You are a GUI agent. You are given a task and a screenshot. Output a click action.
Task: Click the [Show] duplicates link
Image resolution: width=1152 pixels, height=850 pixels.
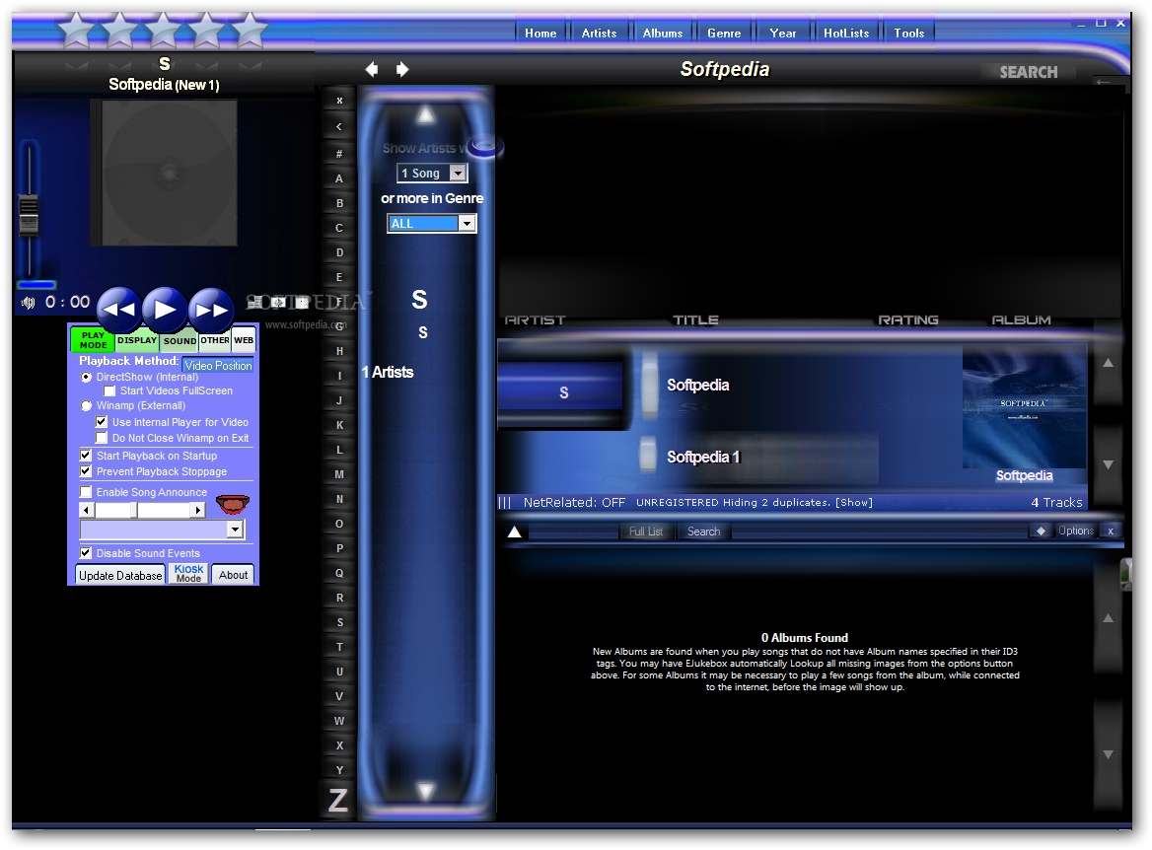pos(854,503)
